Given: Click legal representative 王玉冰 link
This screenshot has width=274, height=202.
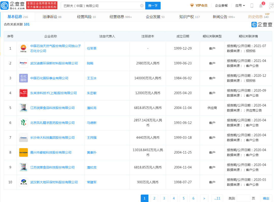Looking at the screenshot, I should (x=92, y=78).
